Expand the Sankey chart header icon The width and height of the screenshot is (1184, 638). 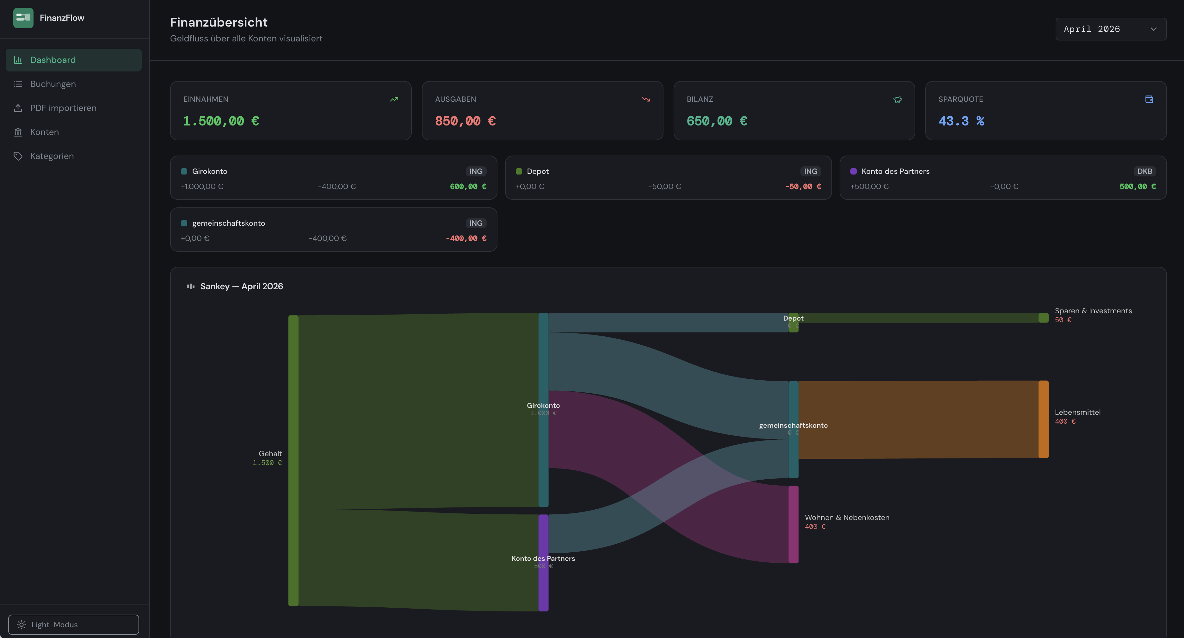[x=190, y=286]
